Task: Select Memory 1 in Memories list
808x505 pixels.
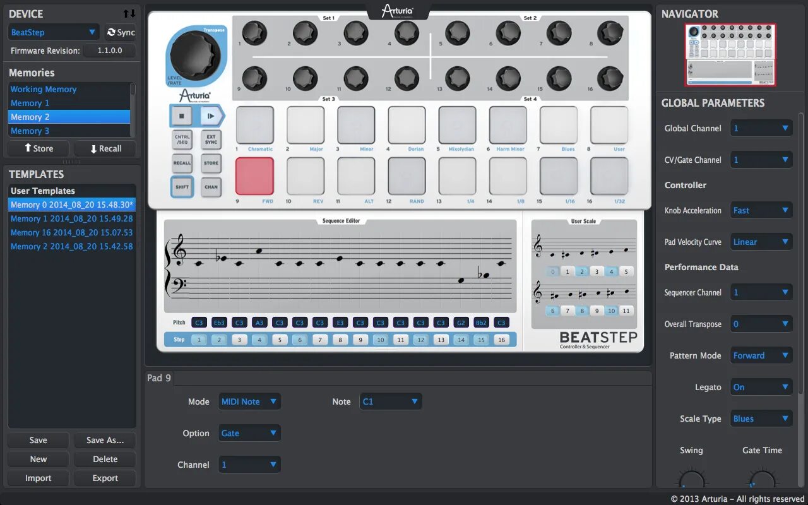Action: 69,103
